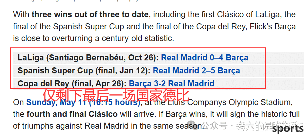This screenshot has height=138, width=308.
Task: Follow the Sunday, May 11 (16:15 hours) link
Action: (x=83, y=102)
